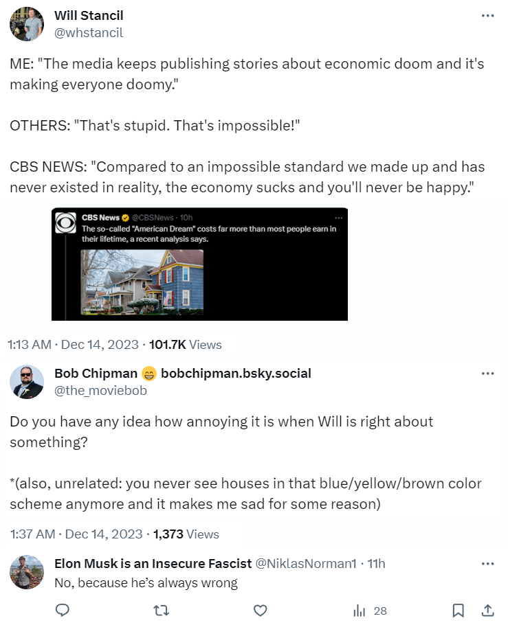This screenshot has width=508, height=625.
Task: Open Will Stancil's profile picture
Action: pos(27,24)
